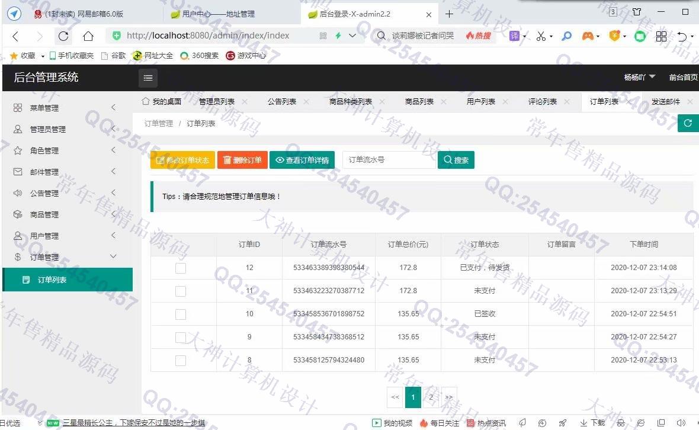
Task: Click the green refresh button at right
Action: coord(688,123)
